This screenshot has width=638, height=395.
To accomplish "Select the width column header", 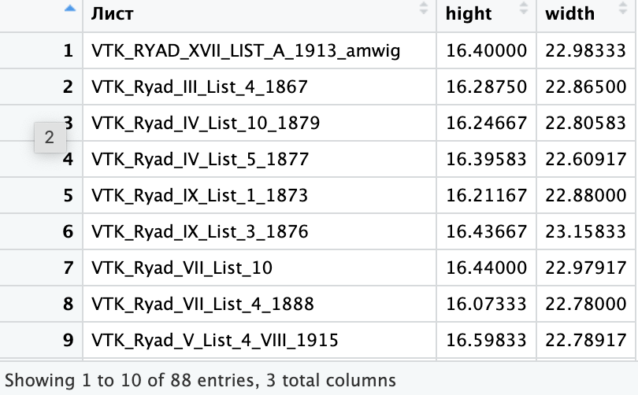I will [x=570, y=13].
